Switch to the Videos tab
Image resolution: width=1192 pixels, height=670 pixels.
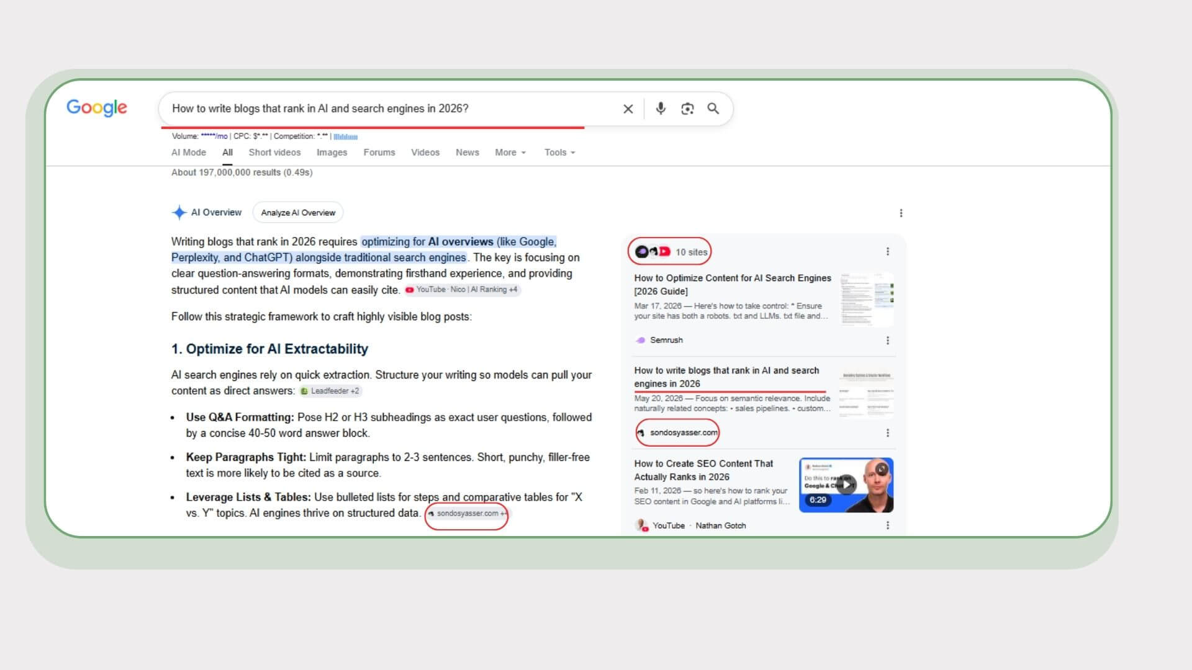(425, 153)
